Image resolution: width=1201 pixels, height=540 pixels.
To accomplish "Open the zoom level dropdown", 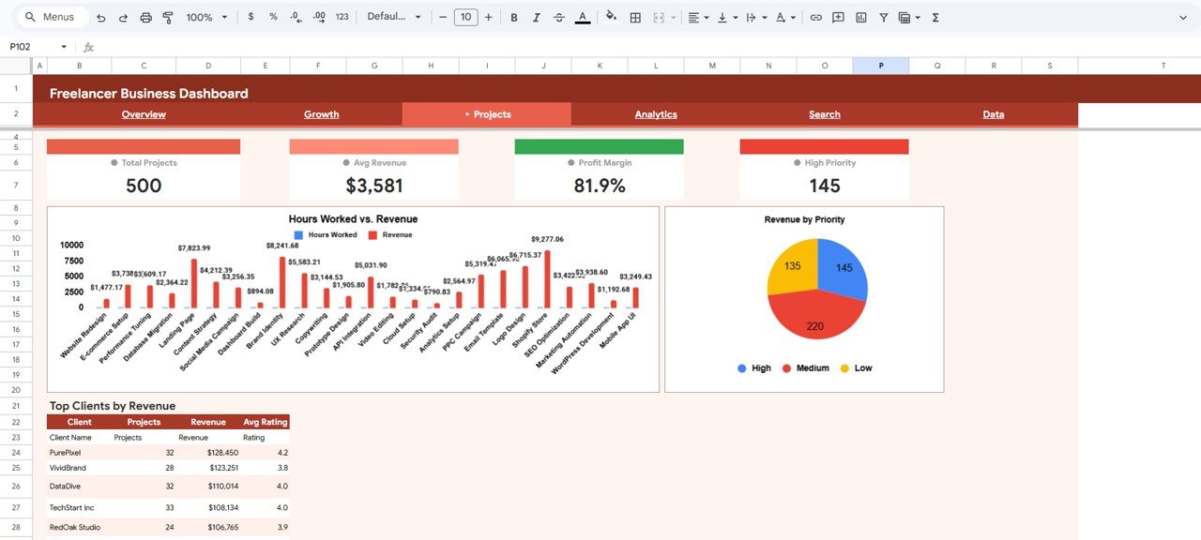I will [x=206, y=17].
